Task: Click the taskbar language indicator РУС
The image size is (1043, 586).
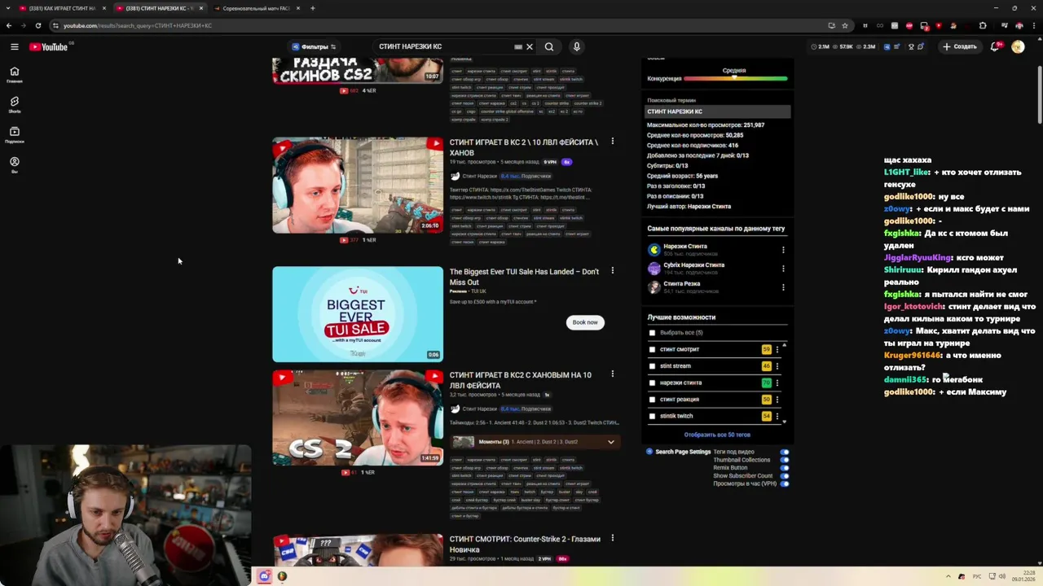Action: (977, 576)
